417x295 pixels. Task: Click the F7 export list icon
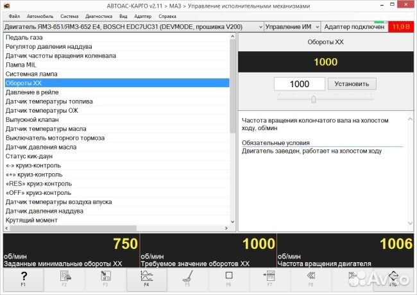(269, 280)
